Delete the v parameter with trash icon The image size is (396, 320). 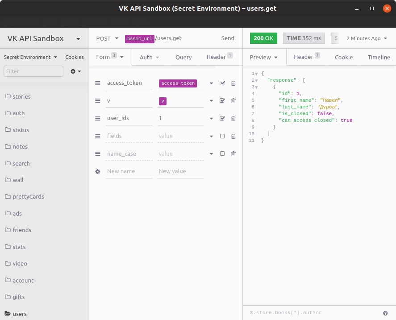233,100
